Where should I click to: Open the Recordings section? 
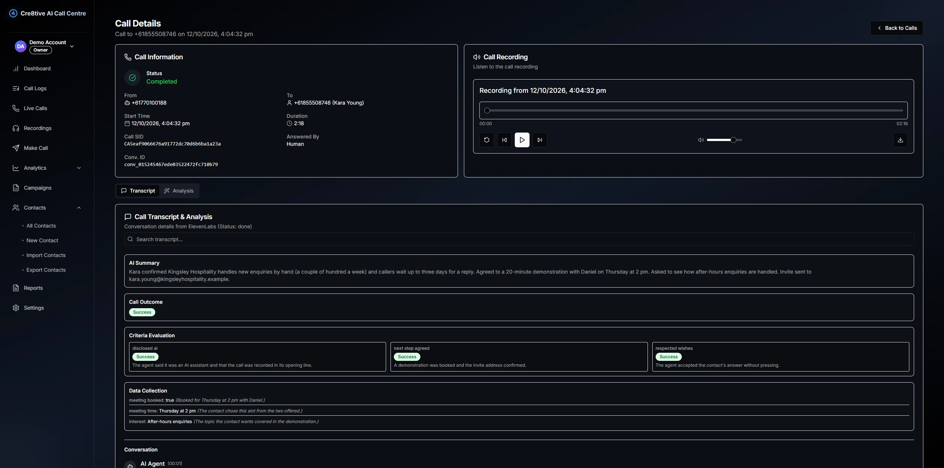47,128
